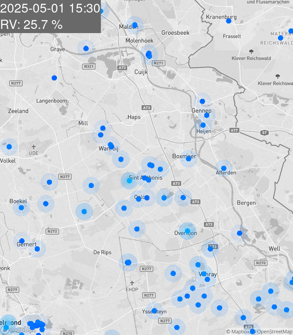Select the sensor dot on Ysselsteyn
Image resolution: width=293 pixels, height=335 pixels.
154,311
